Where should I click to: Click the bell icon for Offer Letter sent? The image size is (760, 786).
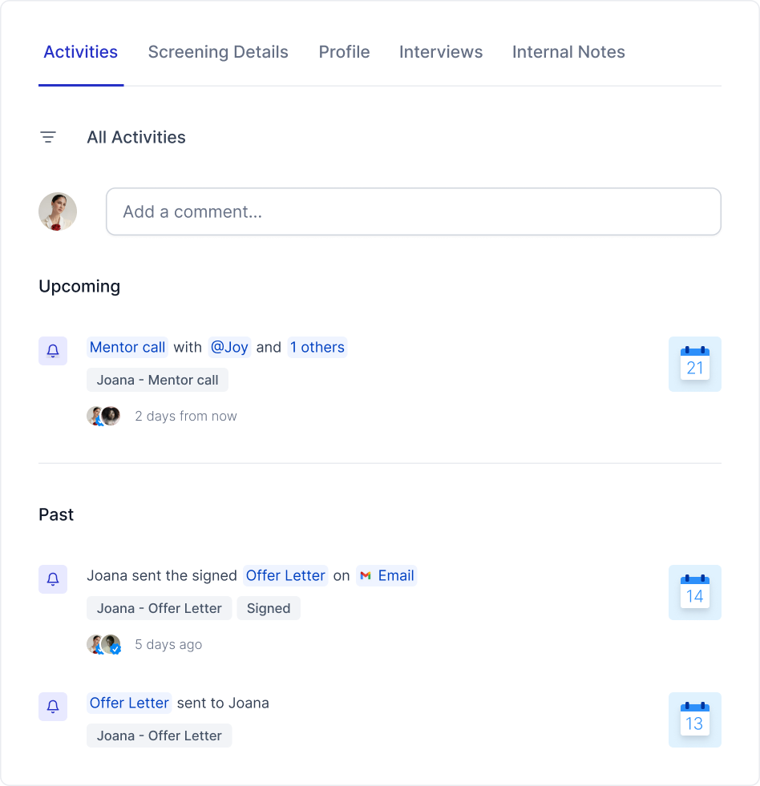coord(53,707)
